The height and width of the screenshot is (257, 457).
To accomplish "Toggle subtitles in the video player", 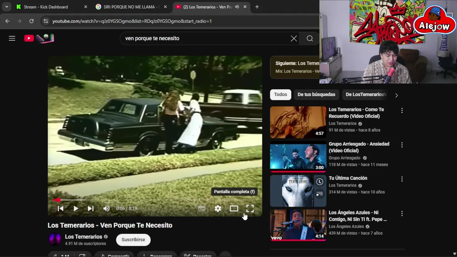I will tap(202, 209).
